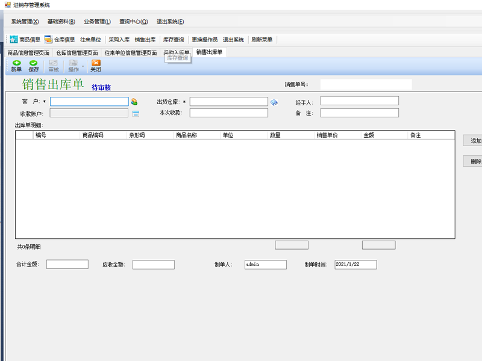Screen dimensions: 482x361
Task: Click the 应收金额 field
Action: (154, 265)
